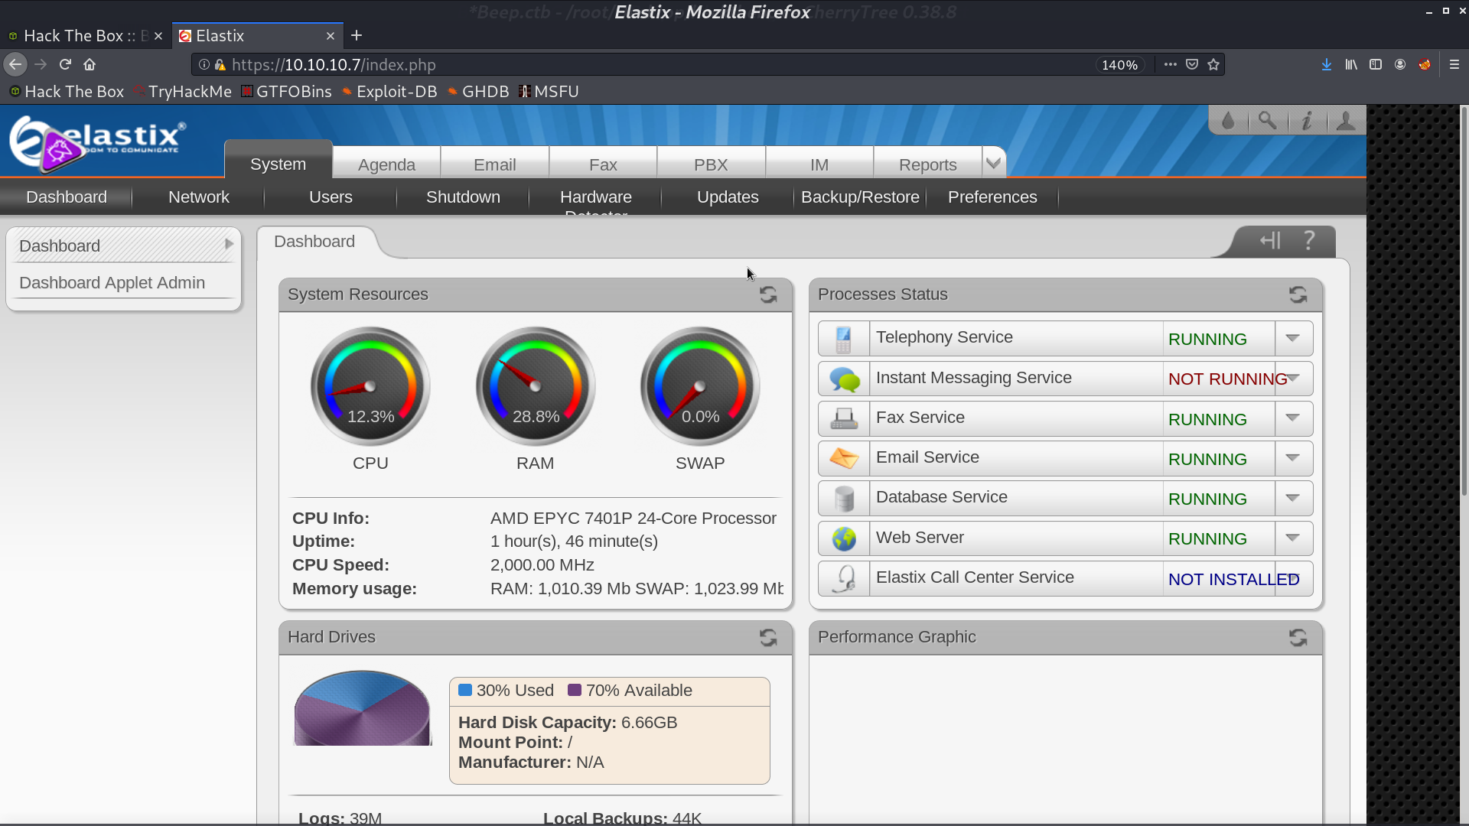Refresh the System Resources applet
Viewport: 1469px width, 826px height.
[768, 294]
